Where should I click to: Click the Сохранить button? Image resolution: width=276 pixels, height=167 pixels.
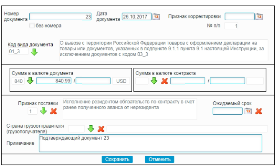(x=117, y=159)
